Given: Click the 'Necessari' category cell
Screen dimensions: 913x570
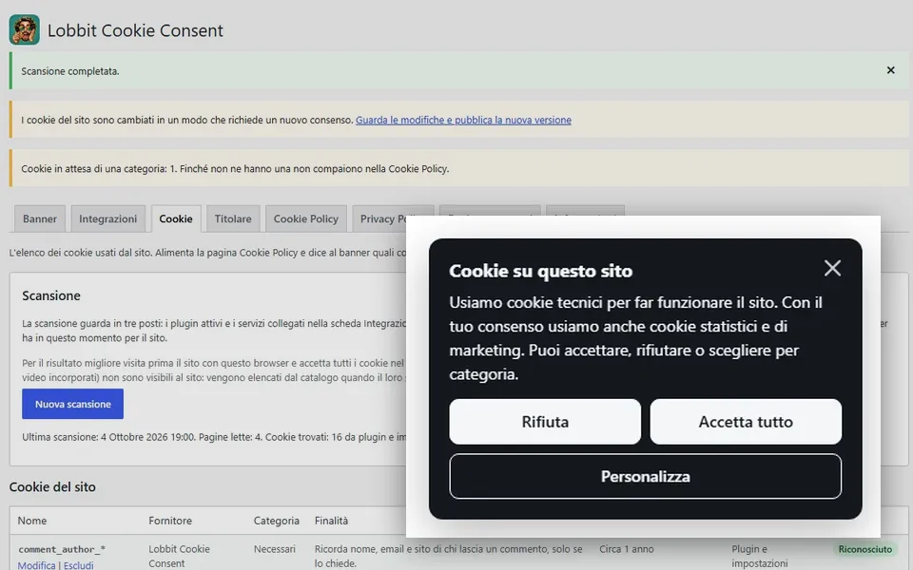Looking at the screenshot, I should [x=274, y=549].
